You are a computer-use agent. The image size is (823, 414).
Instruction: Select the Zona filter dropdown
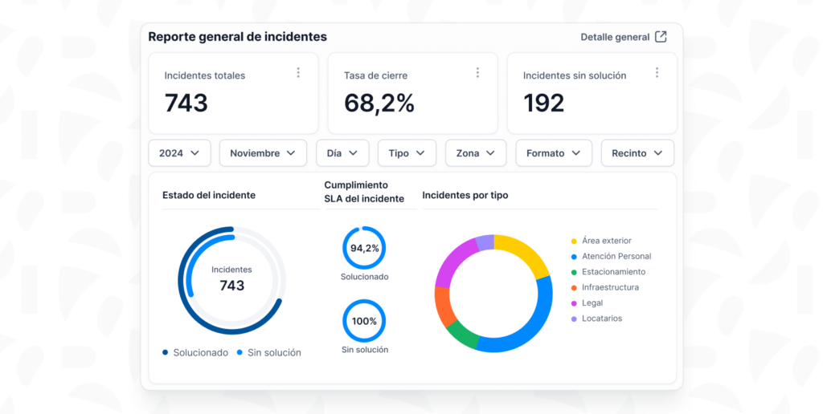[x=476, y=153]
